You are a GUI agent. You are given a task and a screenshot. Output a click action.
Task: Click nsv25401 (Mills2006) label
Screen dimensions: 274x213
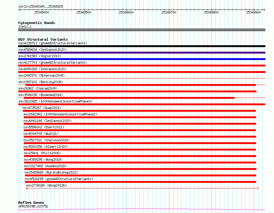point(42,153)
